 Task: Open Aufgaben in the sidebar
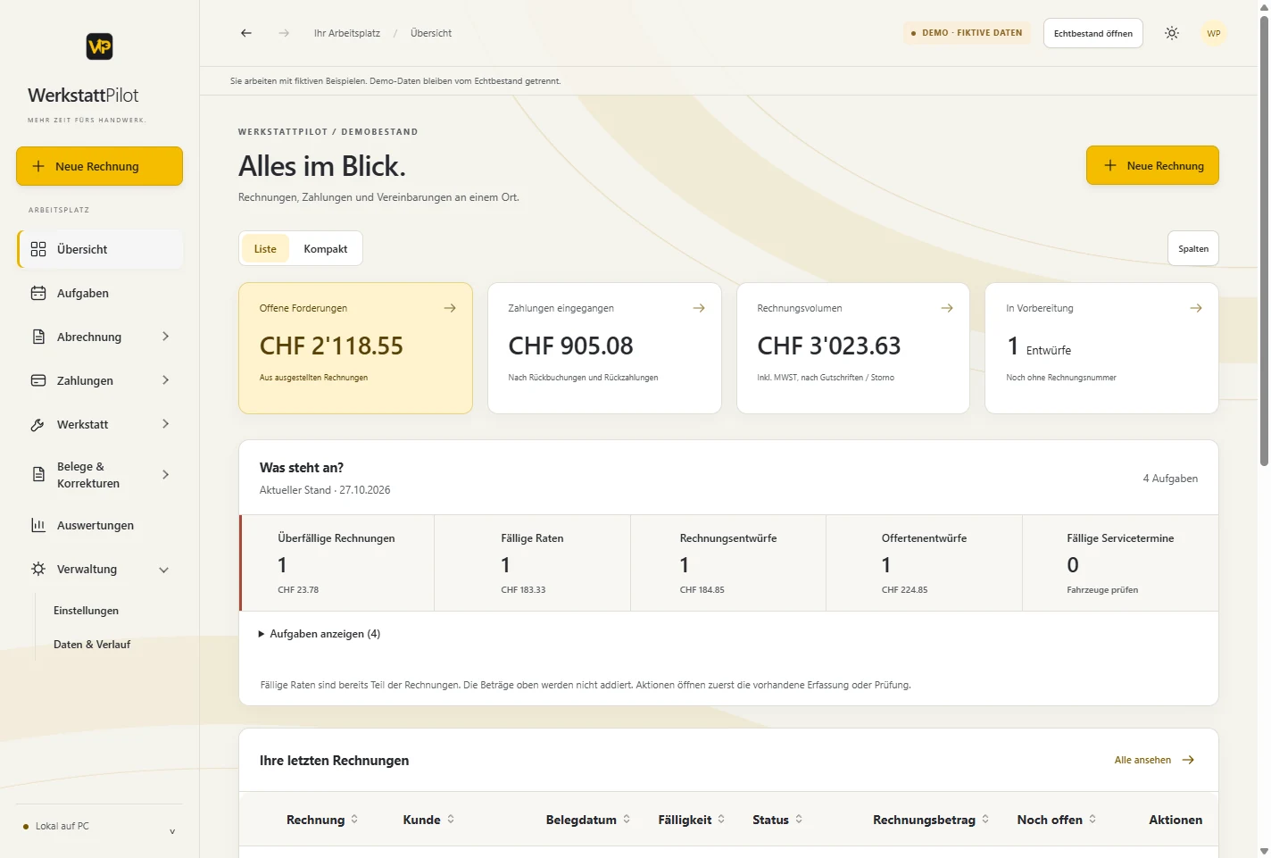pos(100,293)
